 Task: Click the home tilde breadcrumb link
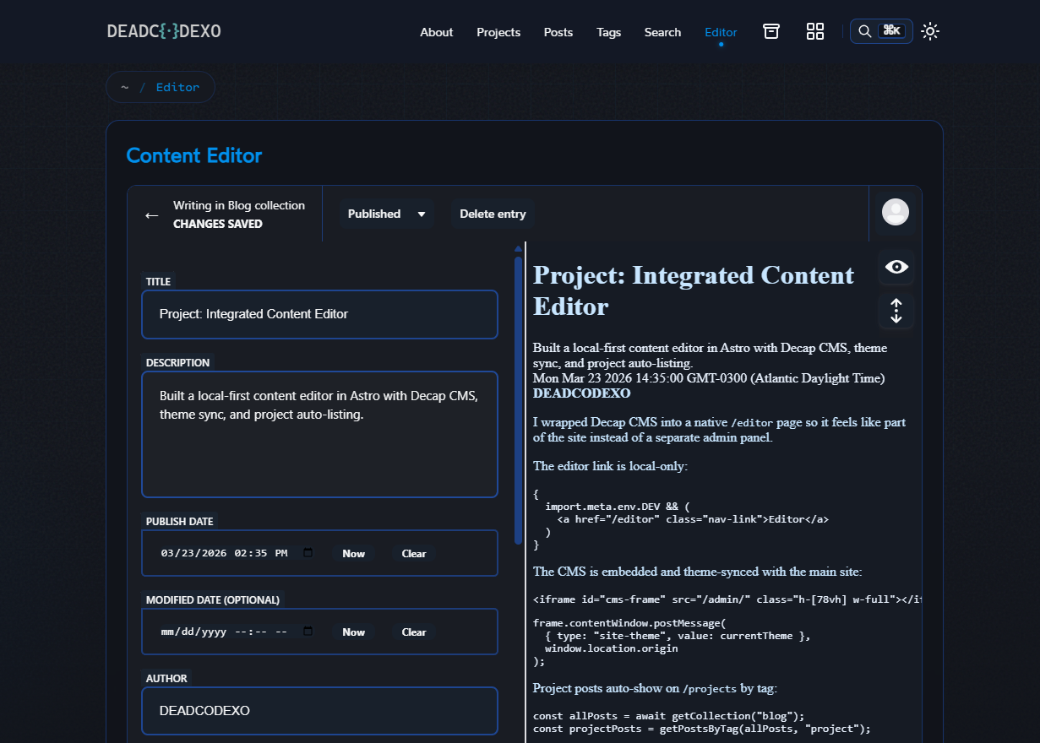(125, 87)
